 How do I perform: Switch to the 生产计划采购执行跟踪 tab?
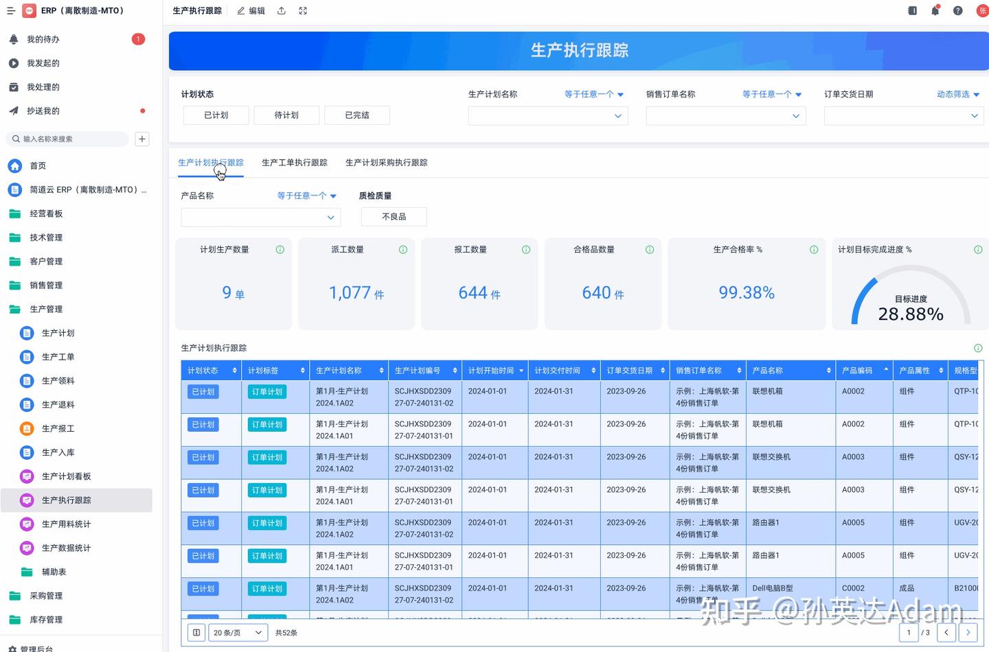pyautogui.click(x=386, y=163)
